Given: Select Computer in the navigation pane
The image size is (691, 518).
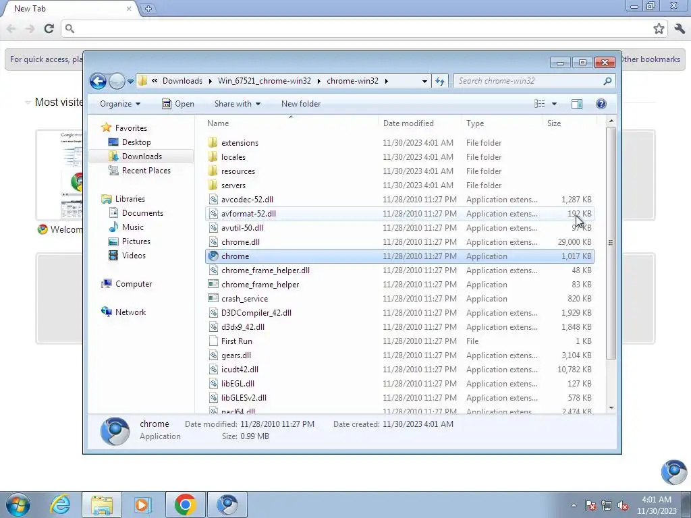Looking at the screenshot, I should (134, 284).
